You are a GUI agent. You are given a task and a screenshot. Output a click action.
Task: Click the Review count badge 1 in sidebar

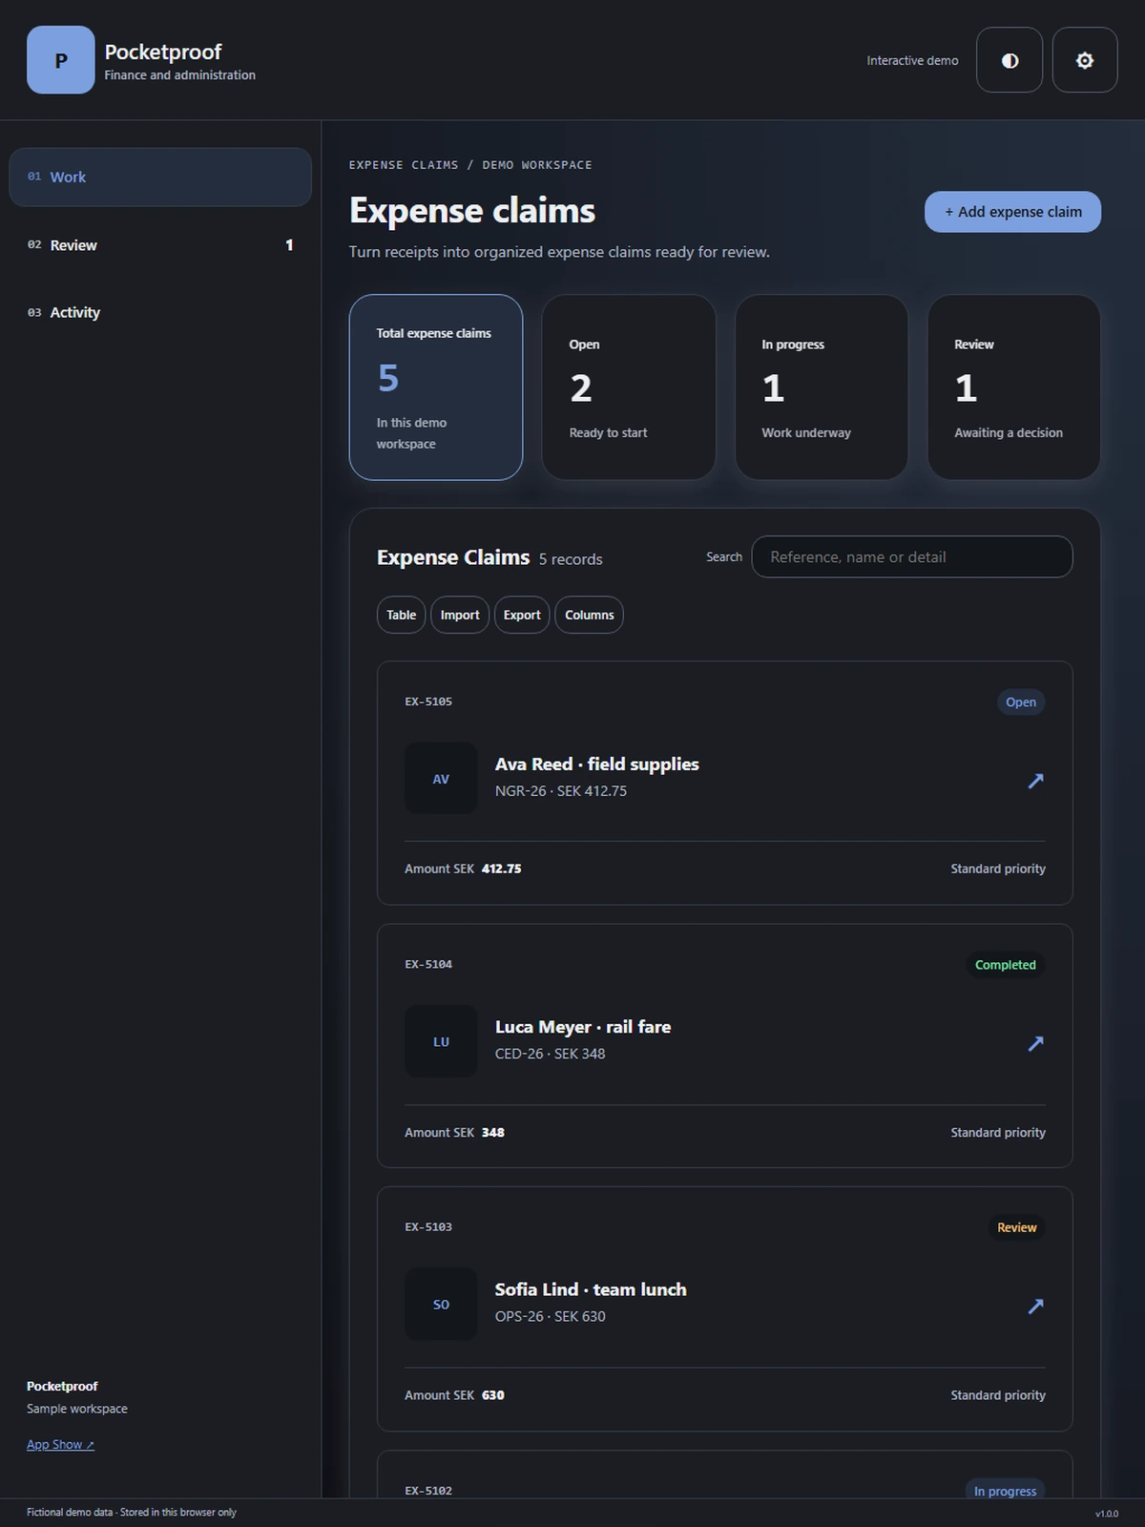(x=289, y=245)
